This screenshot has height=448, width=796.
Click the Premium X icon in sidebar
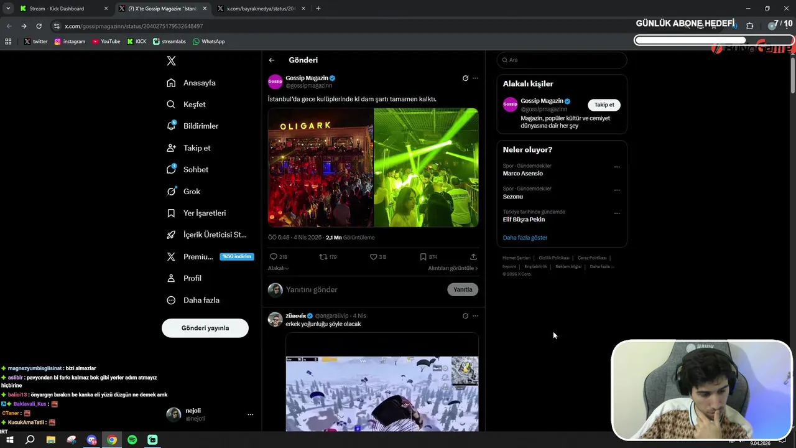tap(171, 256)
